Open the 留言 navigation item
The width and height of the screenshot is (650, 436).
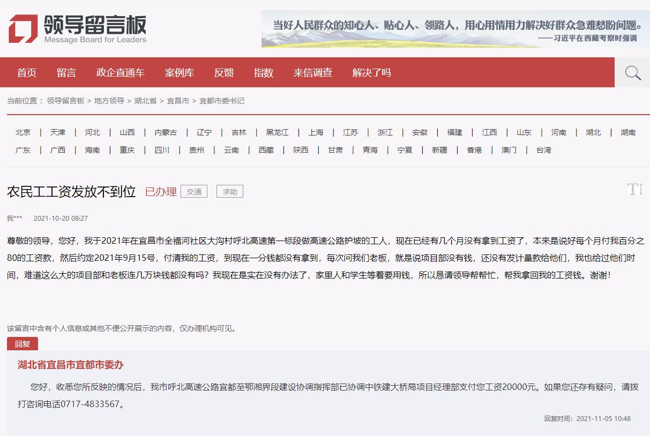(66, 73)
